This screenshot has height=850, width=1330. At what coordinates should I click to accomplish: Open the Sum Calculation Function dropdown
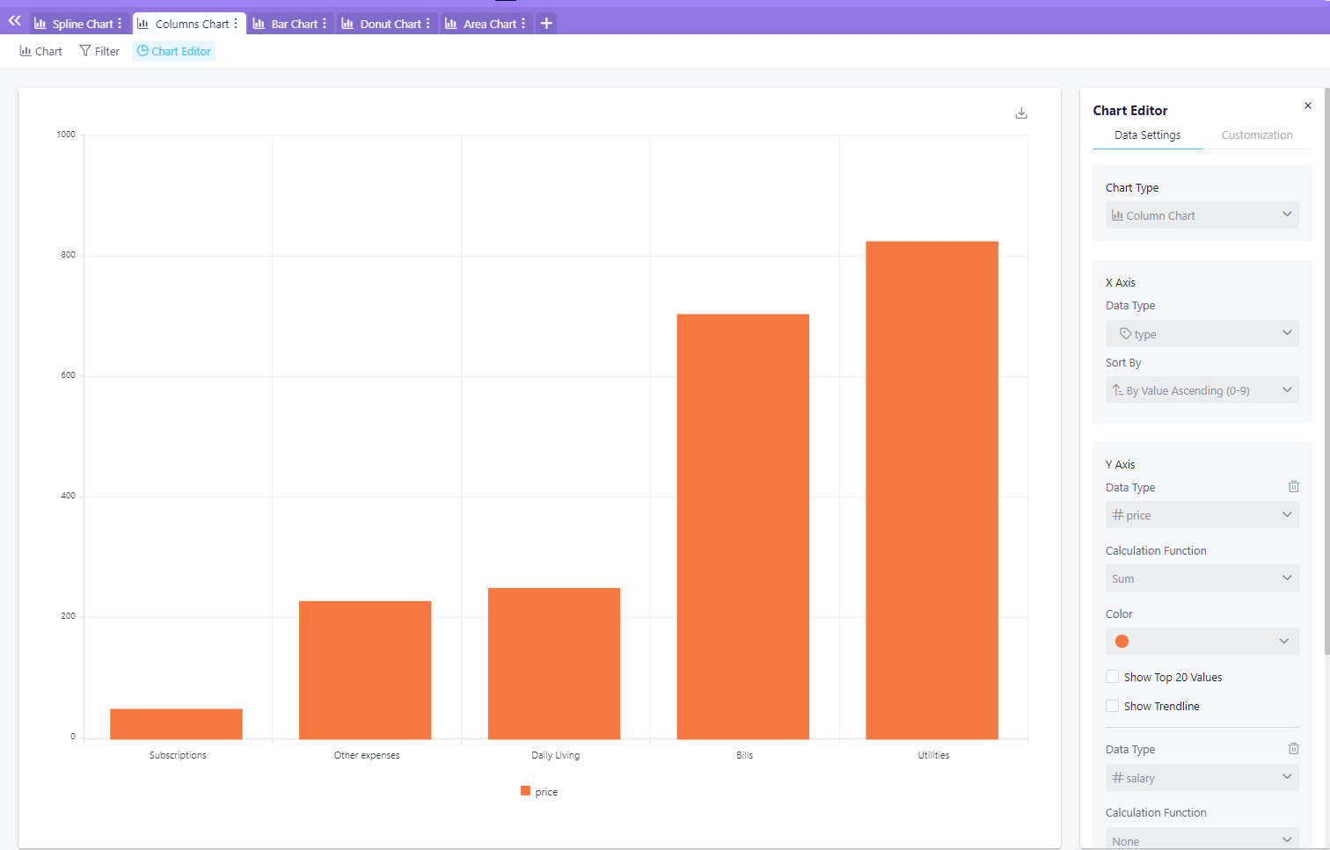pos(1202,578)
